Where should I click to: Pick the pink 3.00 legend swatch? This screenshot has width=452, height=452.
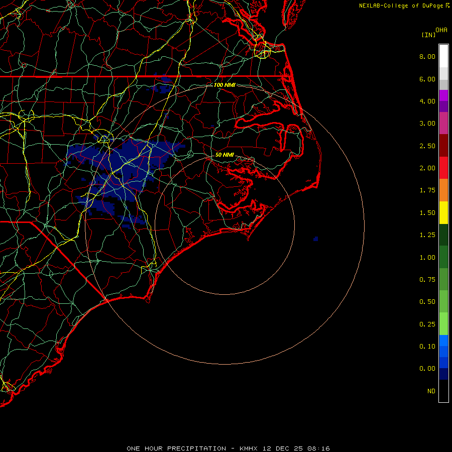(x=443, y=124)
